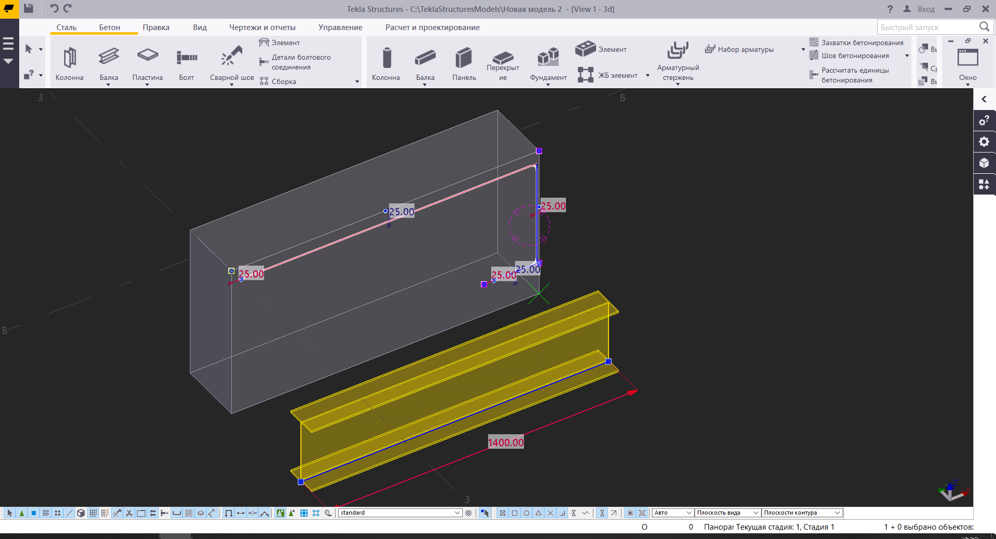Screen dimensions: 996x539
Task: Select the concrete Панель tool
Action: (464, 58)
